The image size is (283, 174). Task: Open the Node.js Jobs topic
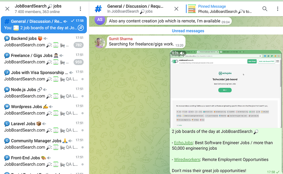click(x=44, y=93)
